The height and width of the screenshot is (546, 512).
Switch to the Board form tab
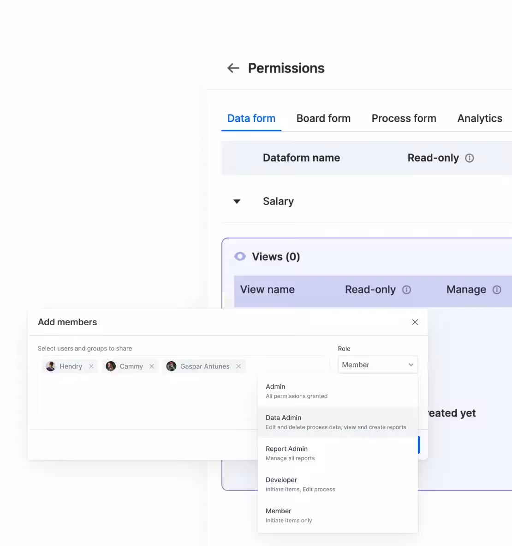(323, 118)
